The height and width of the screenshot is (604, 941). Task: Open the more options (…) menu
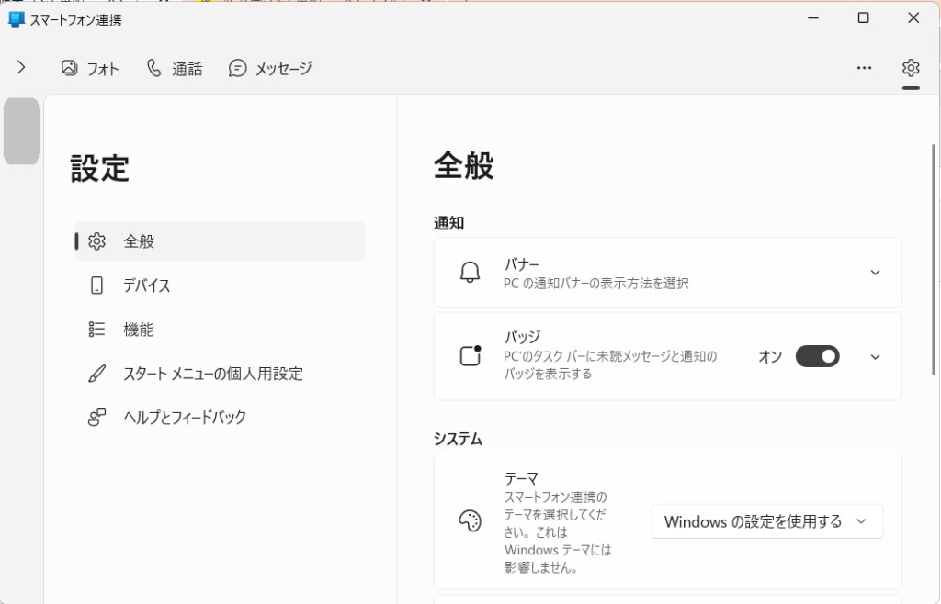[x=864, y=67]
